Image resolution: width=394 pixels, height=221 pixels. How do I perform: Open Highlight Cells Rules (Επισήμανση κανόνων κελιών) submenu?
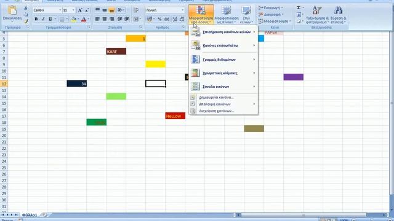tap(223, 32)
